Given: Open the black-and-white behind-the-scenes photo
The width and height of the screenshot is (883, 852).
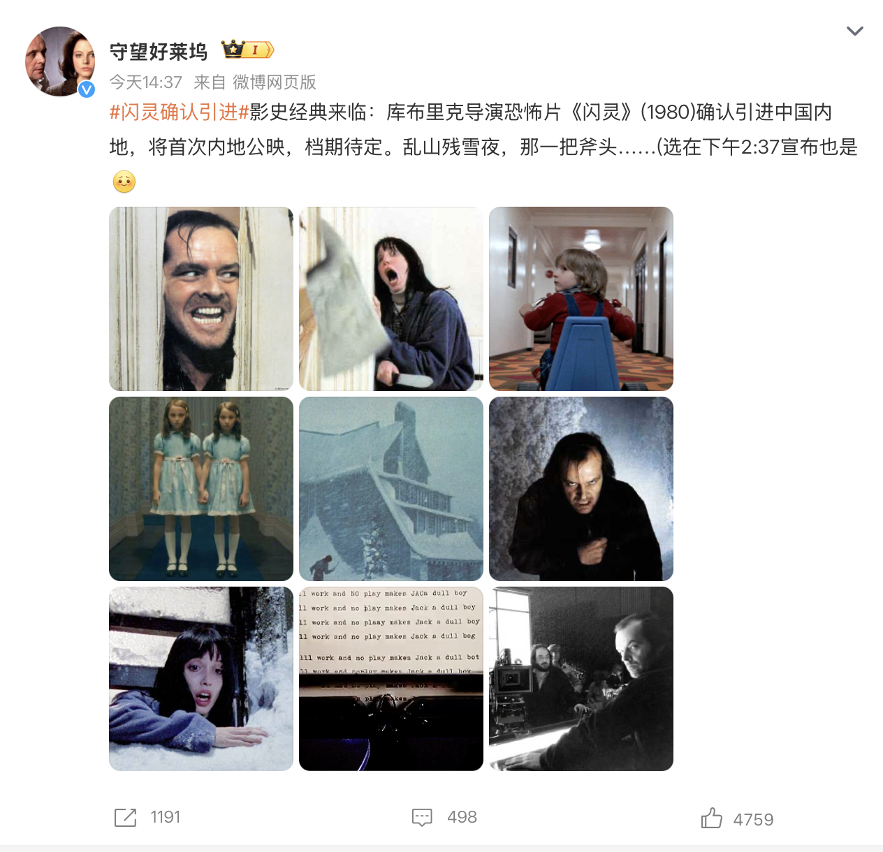Looking at the screenshot, I should pyautogui.click(x=581, y=679).
